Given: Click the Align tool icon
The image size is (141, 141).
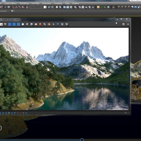Looking at the screenshot, I should click(53, 7).
